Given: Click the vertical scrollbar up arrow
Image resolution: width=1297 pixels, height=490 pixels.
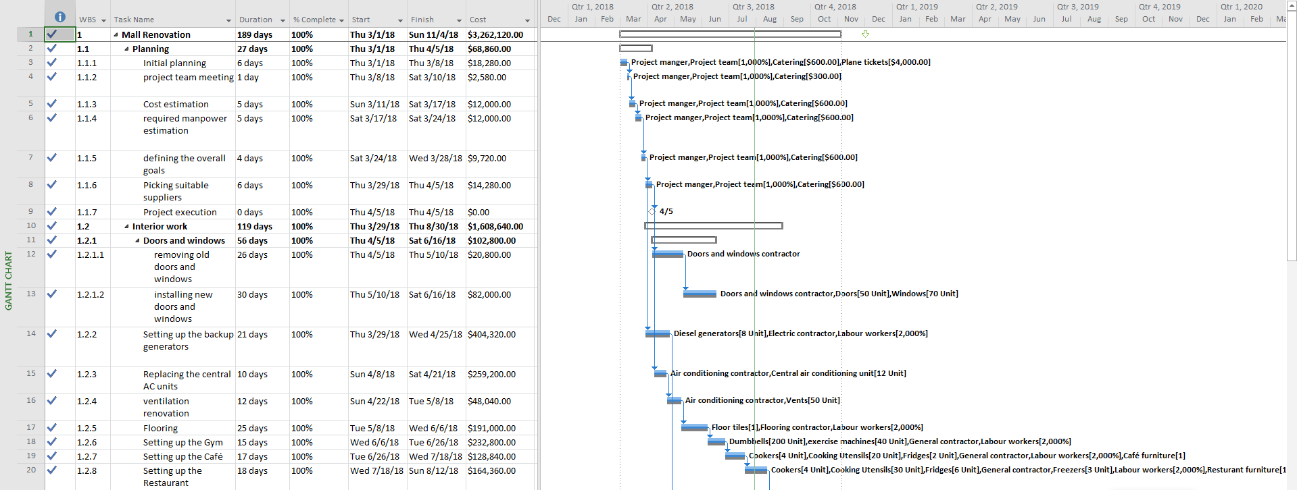Looking at the screenshot, I should [x=1291, y=5].
